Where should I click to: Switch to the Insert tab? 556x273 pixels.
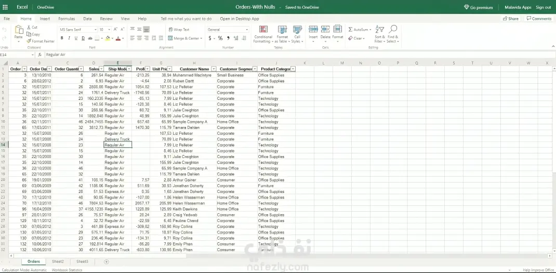(x=45, y=19)
